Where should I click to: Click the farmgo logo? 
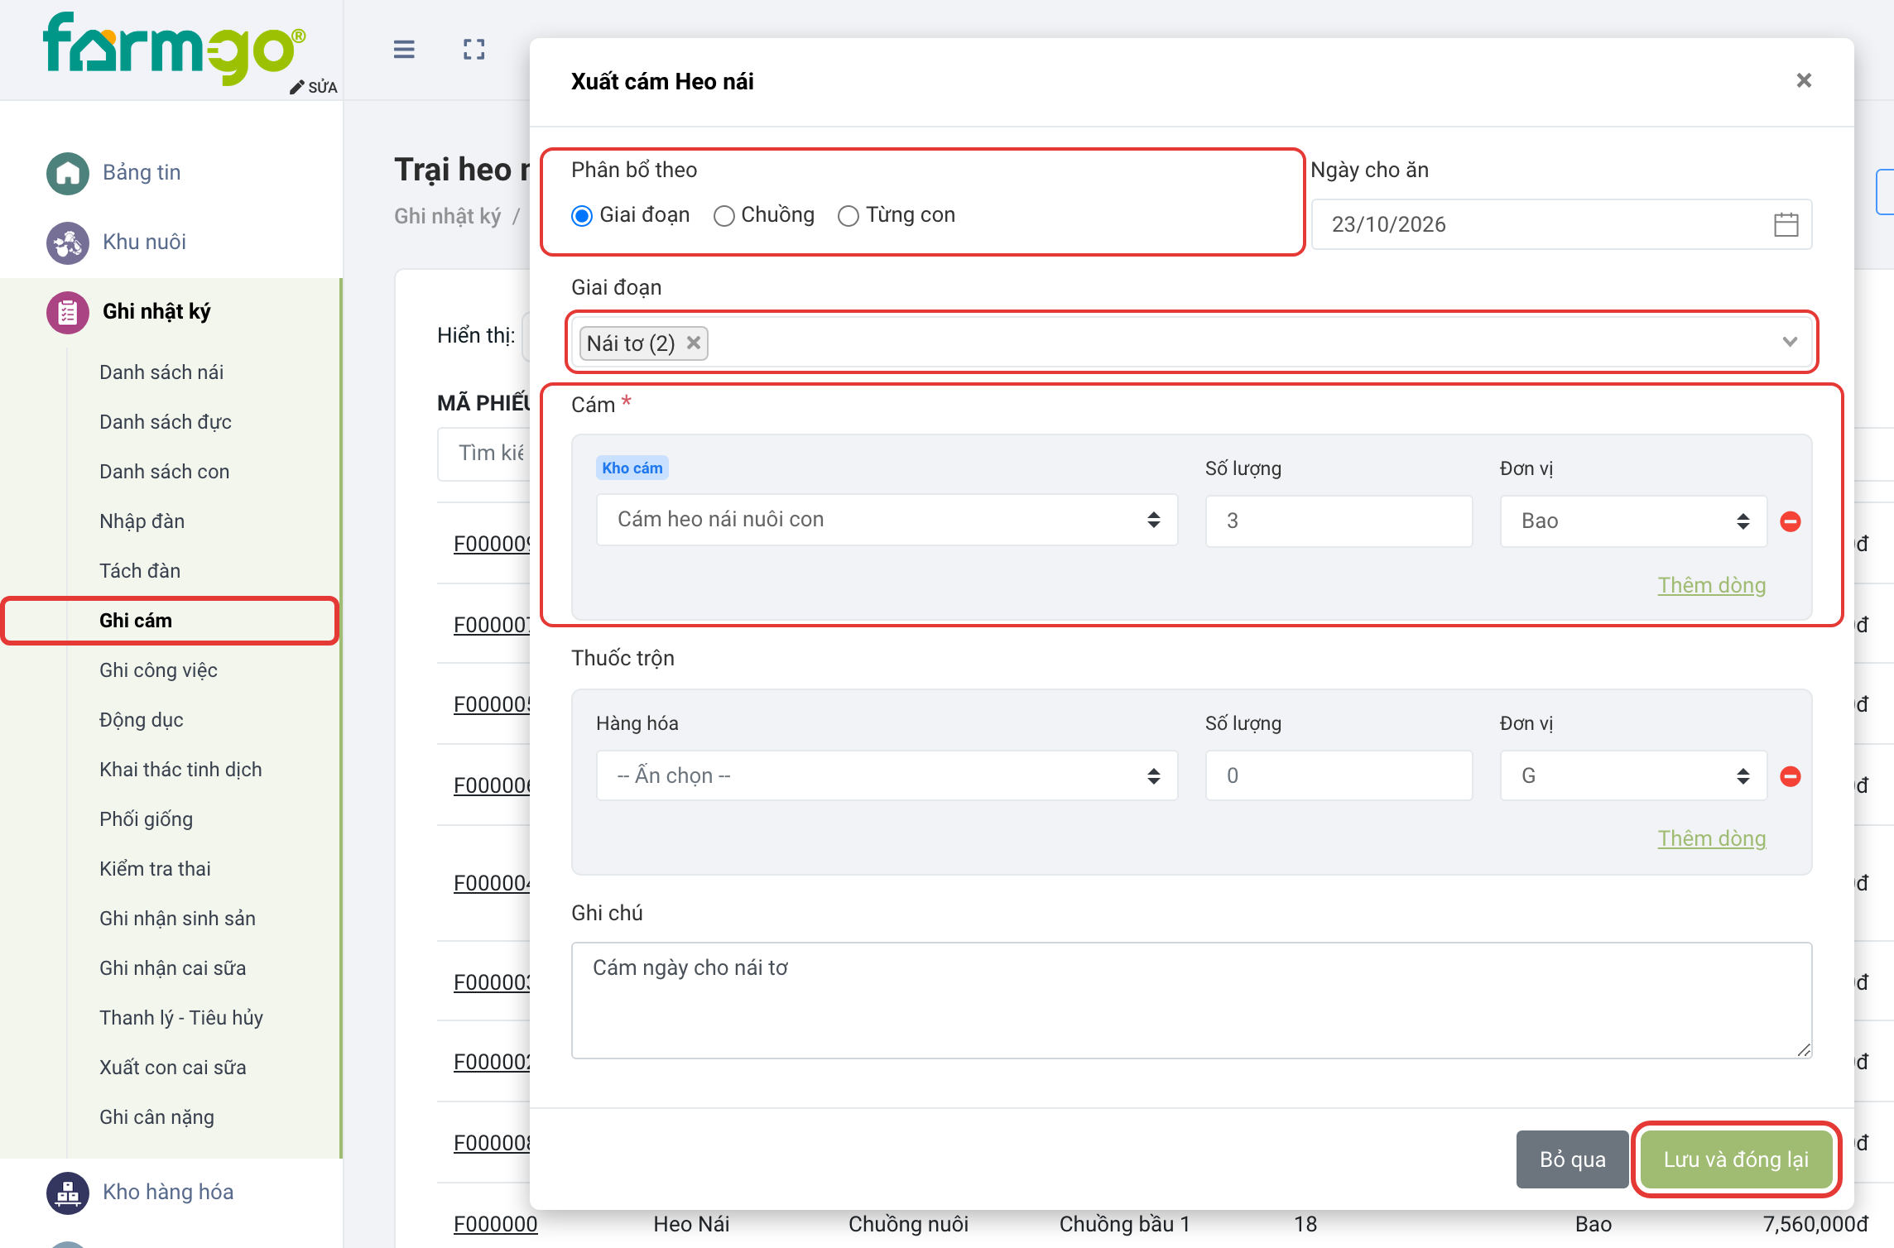[175, 48]
